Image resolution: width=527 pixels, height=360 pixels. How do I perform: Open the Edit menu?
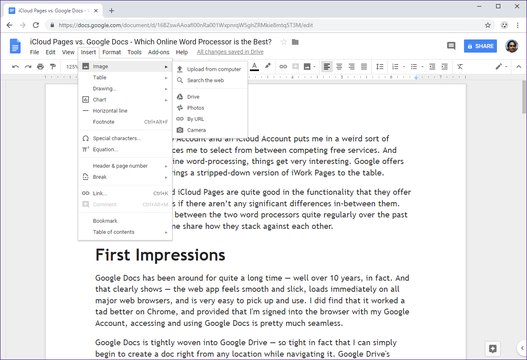[x=51, y=52]
